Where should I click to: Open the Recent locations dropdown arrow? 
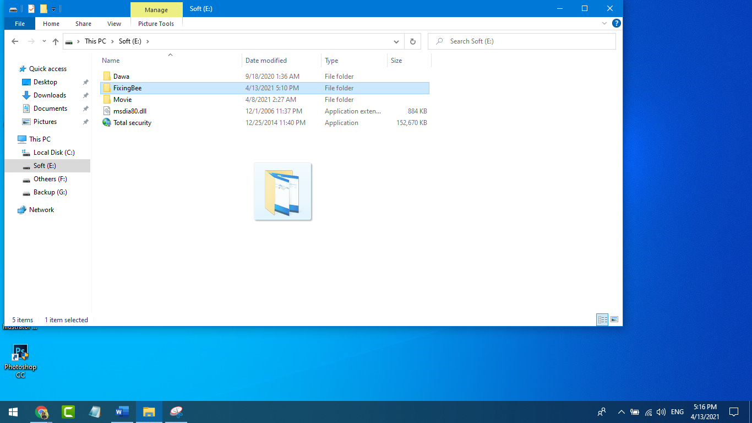tap(44, 41)
